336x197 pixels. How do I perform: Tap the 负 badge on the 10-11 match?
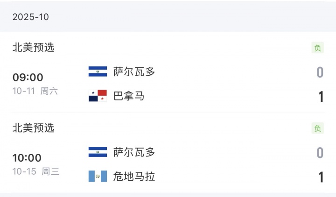click(318, 48)
